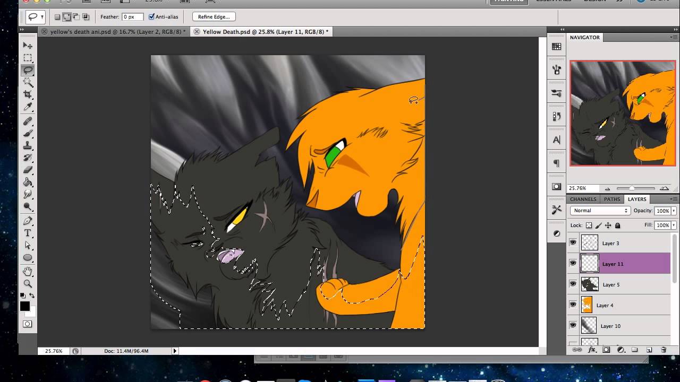Click the Refine Edge button
The width and height of the screenshot is (680, 382).
coord(214,17)
